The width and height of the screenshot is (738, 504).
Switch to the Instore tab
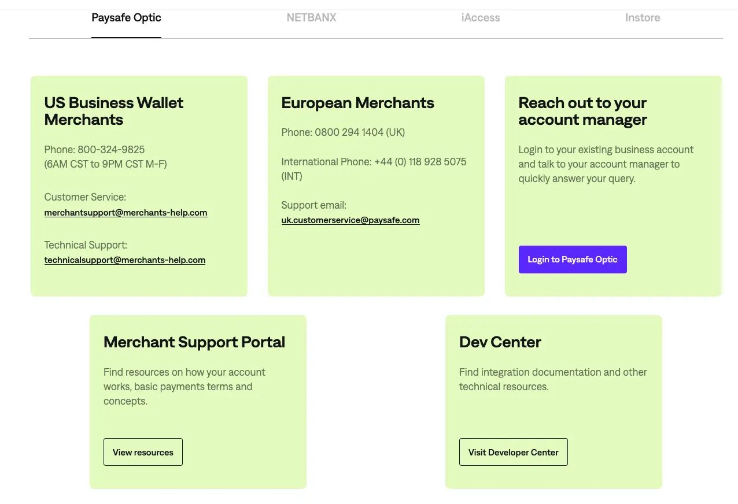643,18
